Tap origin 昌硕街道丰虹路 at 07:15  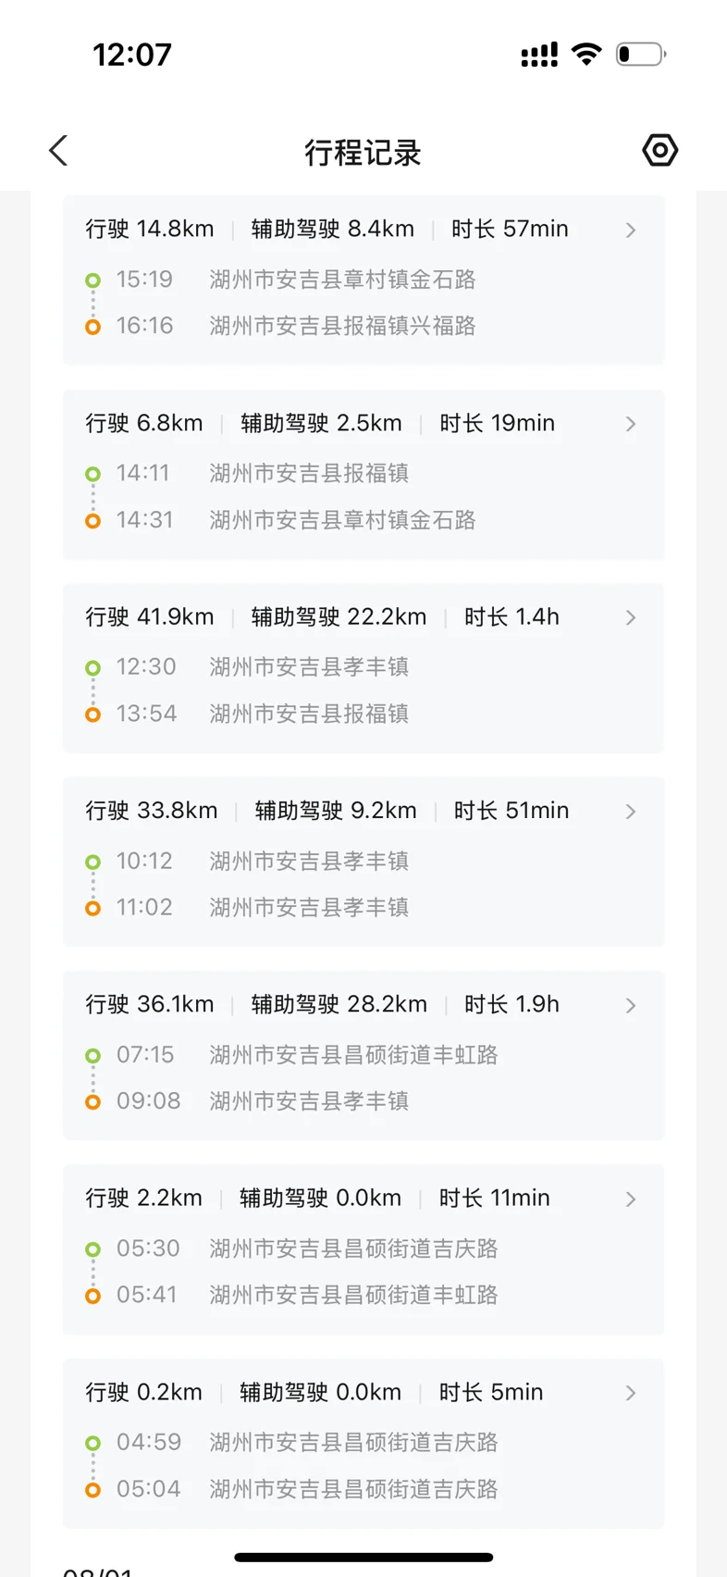(x=353, y=1055)
